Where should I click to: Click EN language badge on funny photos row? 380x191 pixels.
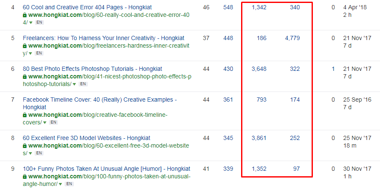click(x=69, y=184)
